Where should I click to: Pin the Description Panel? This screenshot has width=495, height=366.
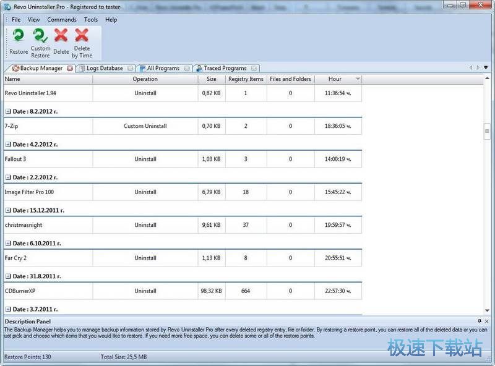[x=480, y=321]
